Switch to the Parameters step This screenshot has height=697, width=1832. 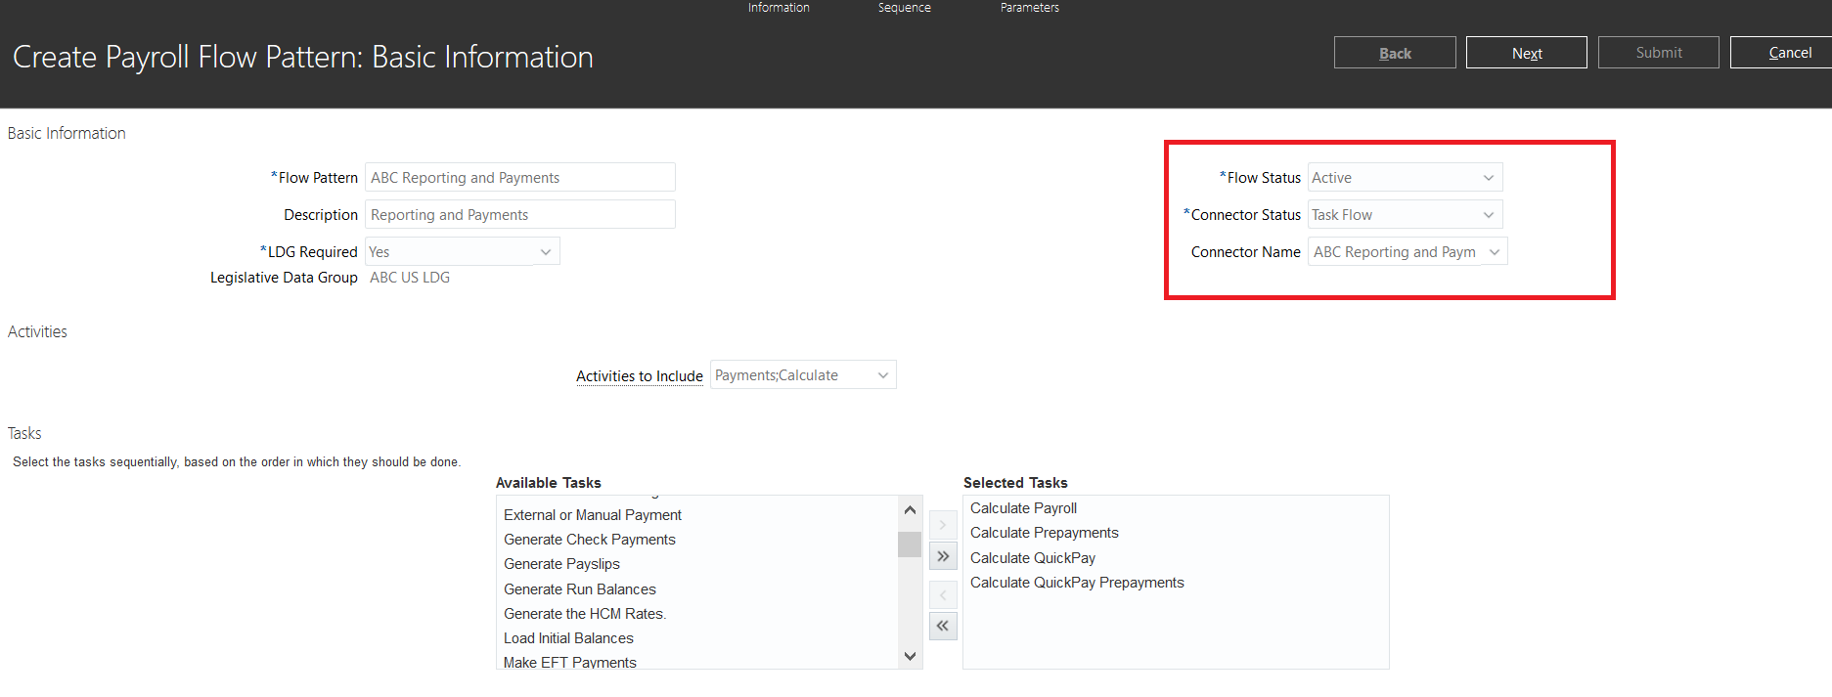point(1029,8)
